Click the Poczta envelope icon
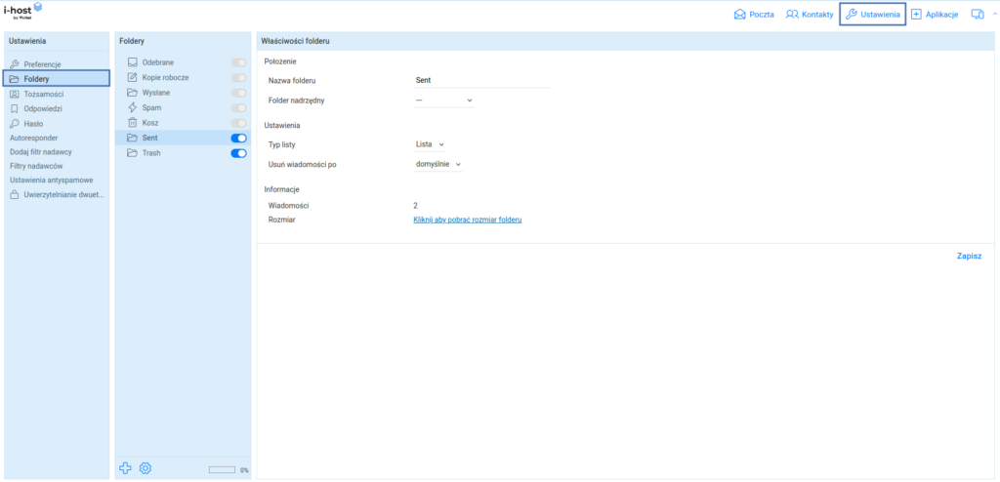1000x482 pixels. 740,15
